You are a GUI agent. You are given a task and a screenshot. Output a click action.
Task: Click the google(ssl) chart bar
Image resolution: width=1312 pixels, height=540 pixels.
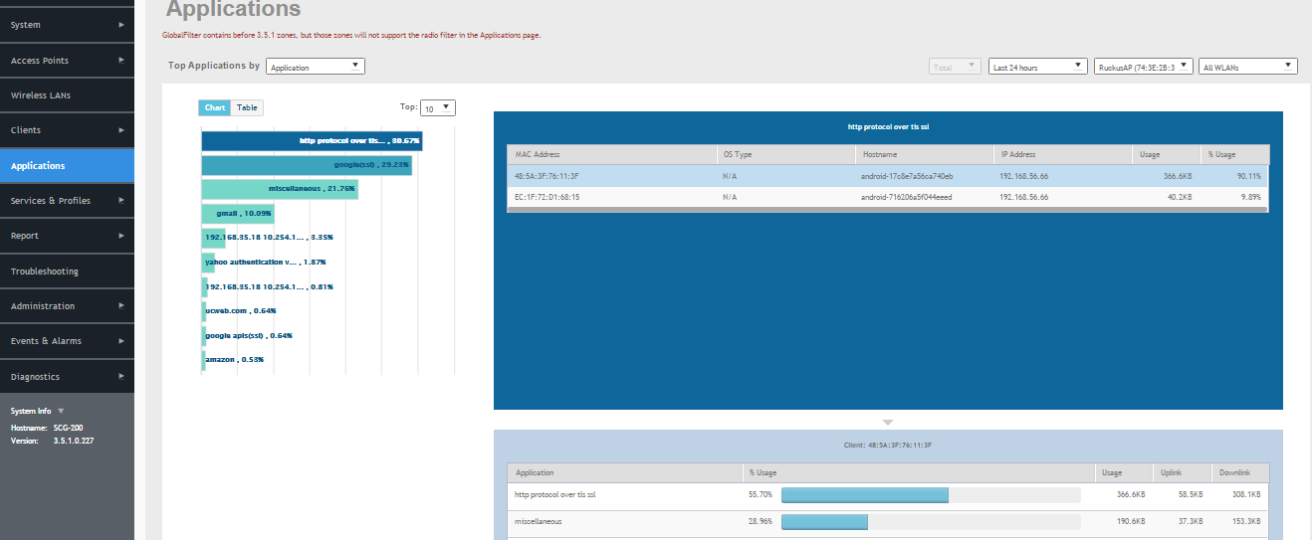coord(307,165)
